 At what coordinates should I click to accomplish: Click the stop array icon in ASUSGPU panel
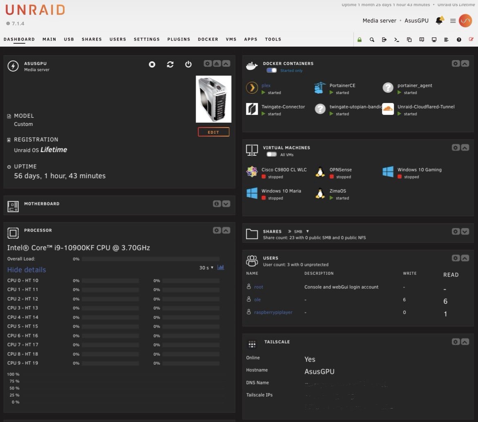click(x=152, y=64)
